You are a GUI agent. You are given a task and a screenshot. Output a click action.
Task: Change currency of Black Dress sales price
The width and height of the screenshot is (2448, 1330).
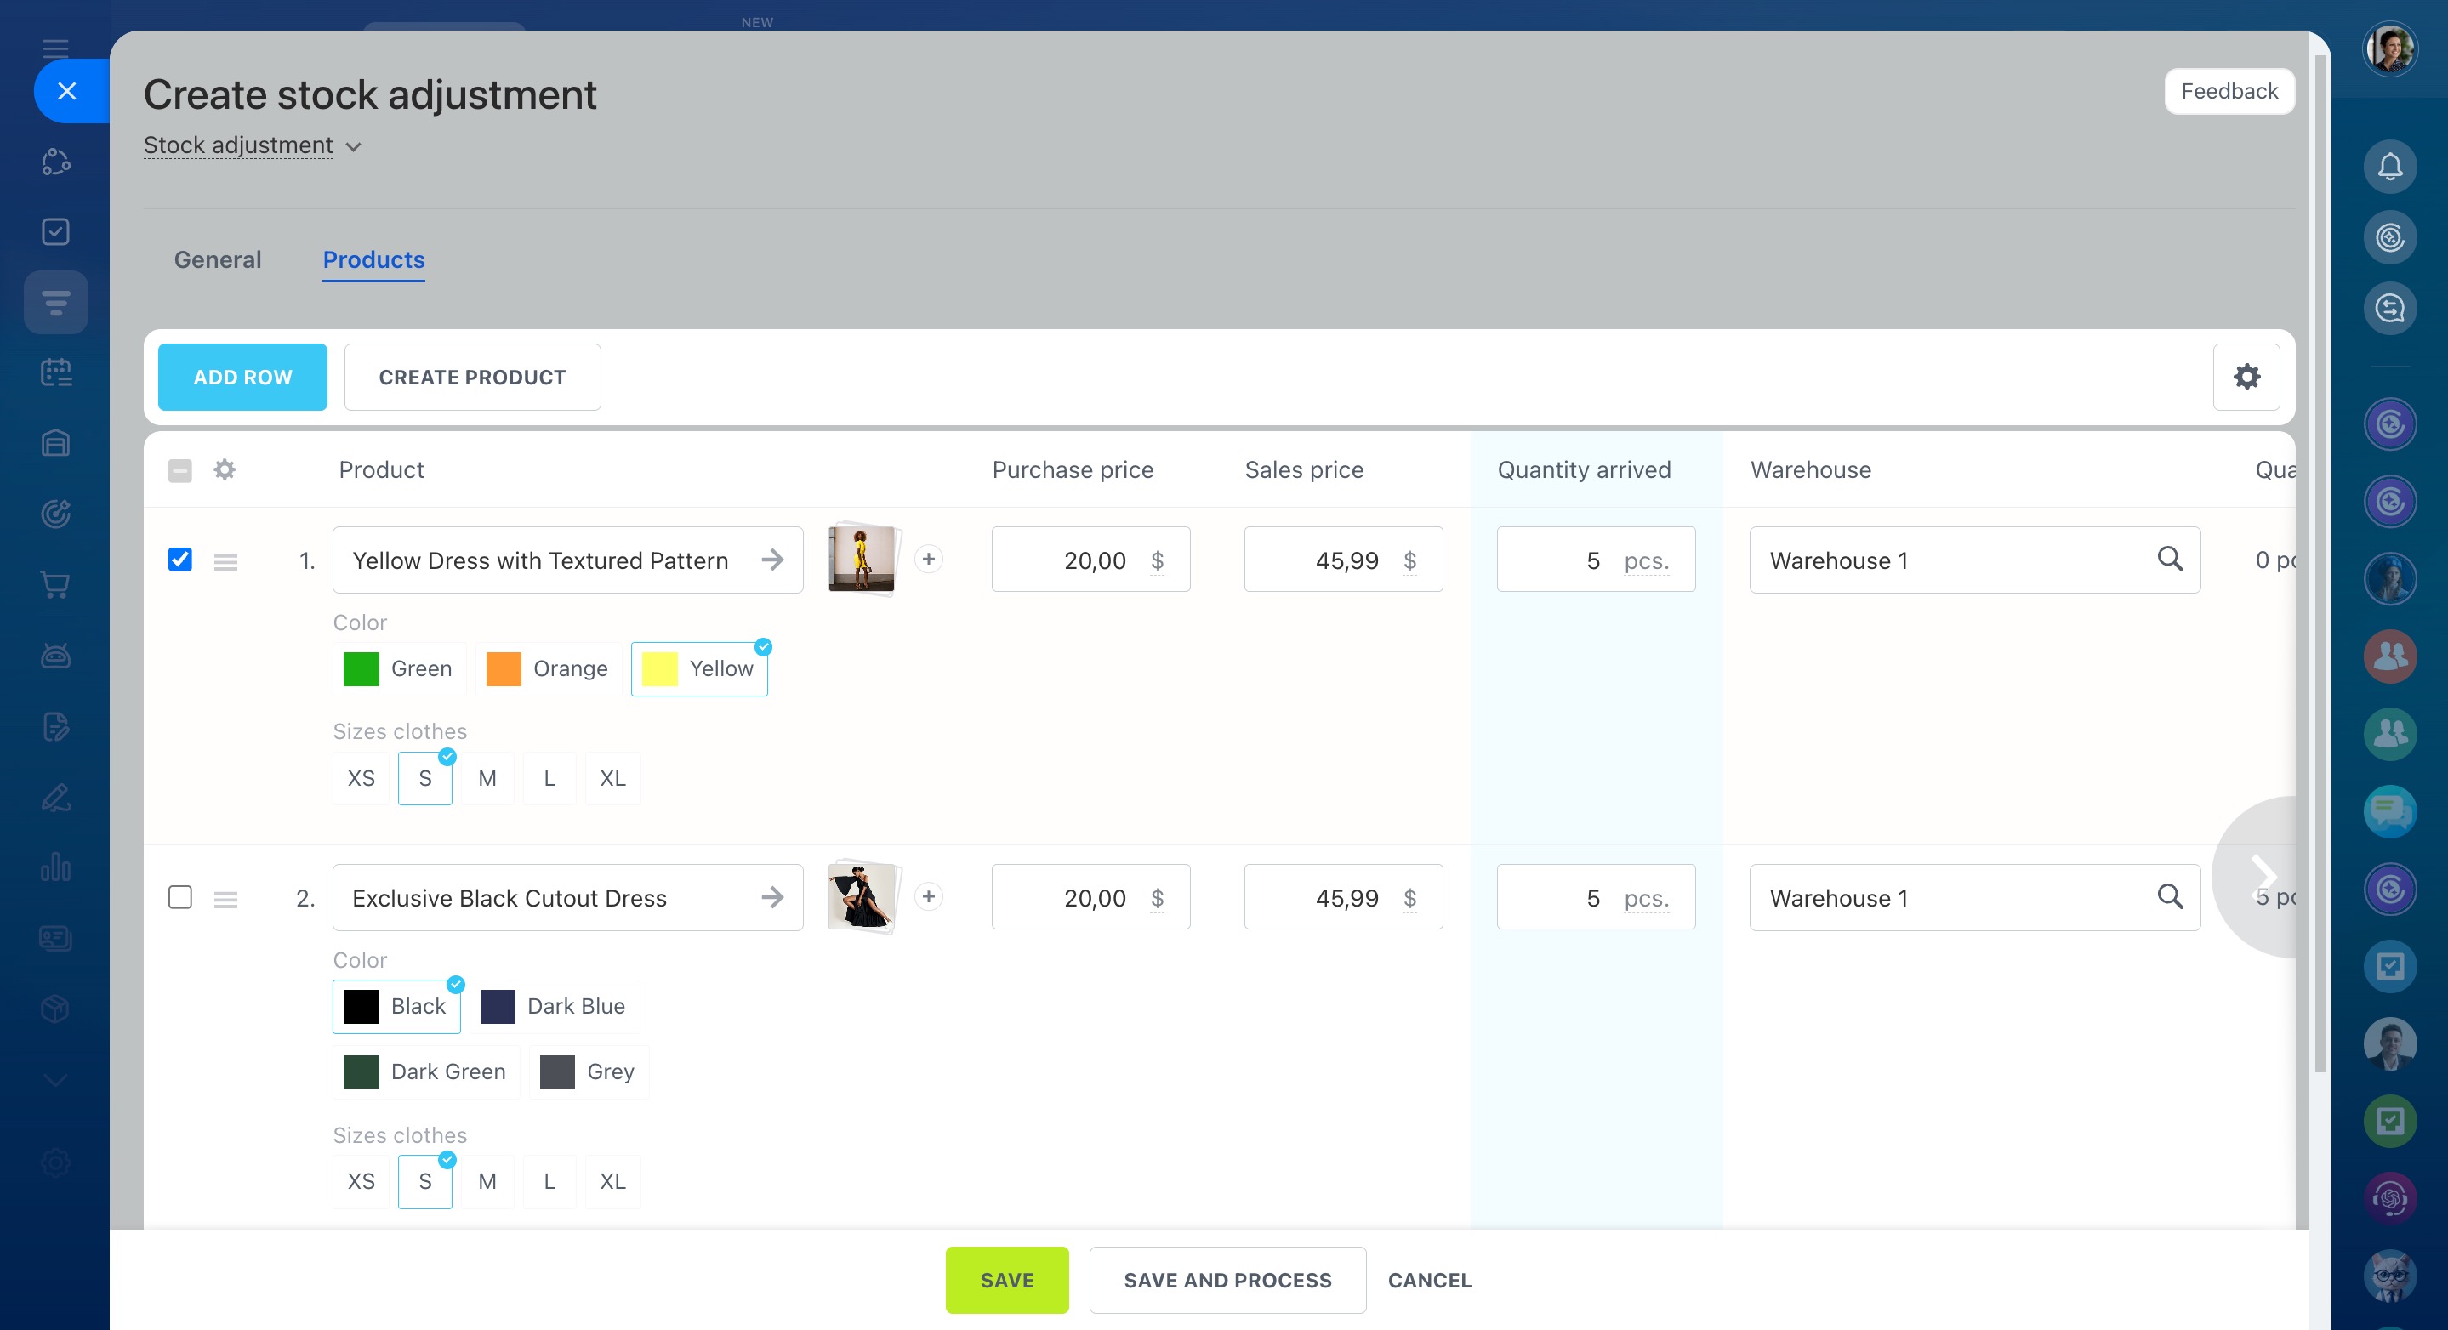(x=1409, y=898)
